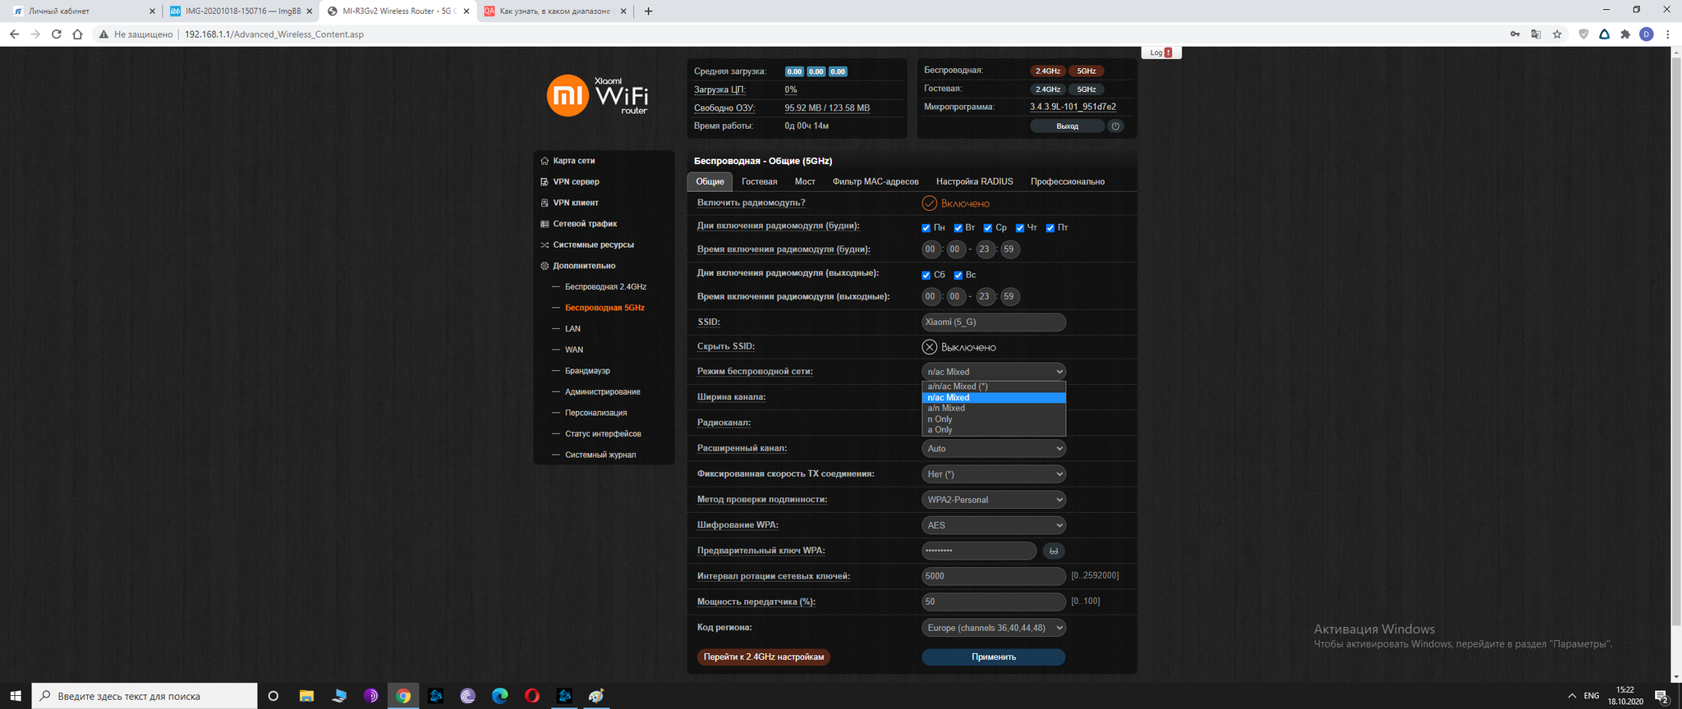Click Мощность передатчика input field
This screenshot has width=1682, height=709.
tap(994, 602)
